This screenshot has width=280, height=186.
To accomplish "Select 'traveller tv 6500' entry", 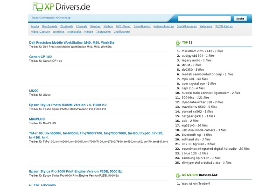I will (194, 107).
